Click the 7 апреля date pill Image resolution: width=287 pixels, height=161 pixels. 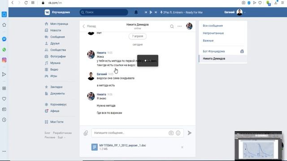coord(138,36)
